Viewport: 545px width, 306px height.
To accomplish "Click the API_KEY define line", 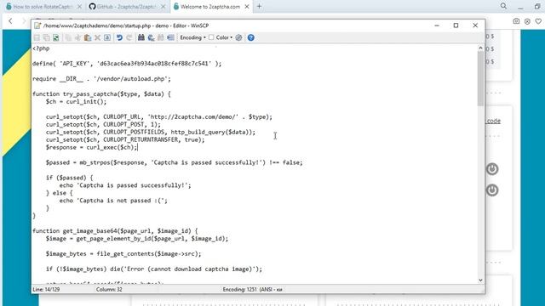I will 127,64.
